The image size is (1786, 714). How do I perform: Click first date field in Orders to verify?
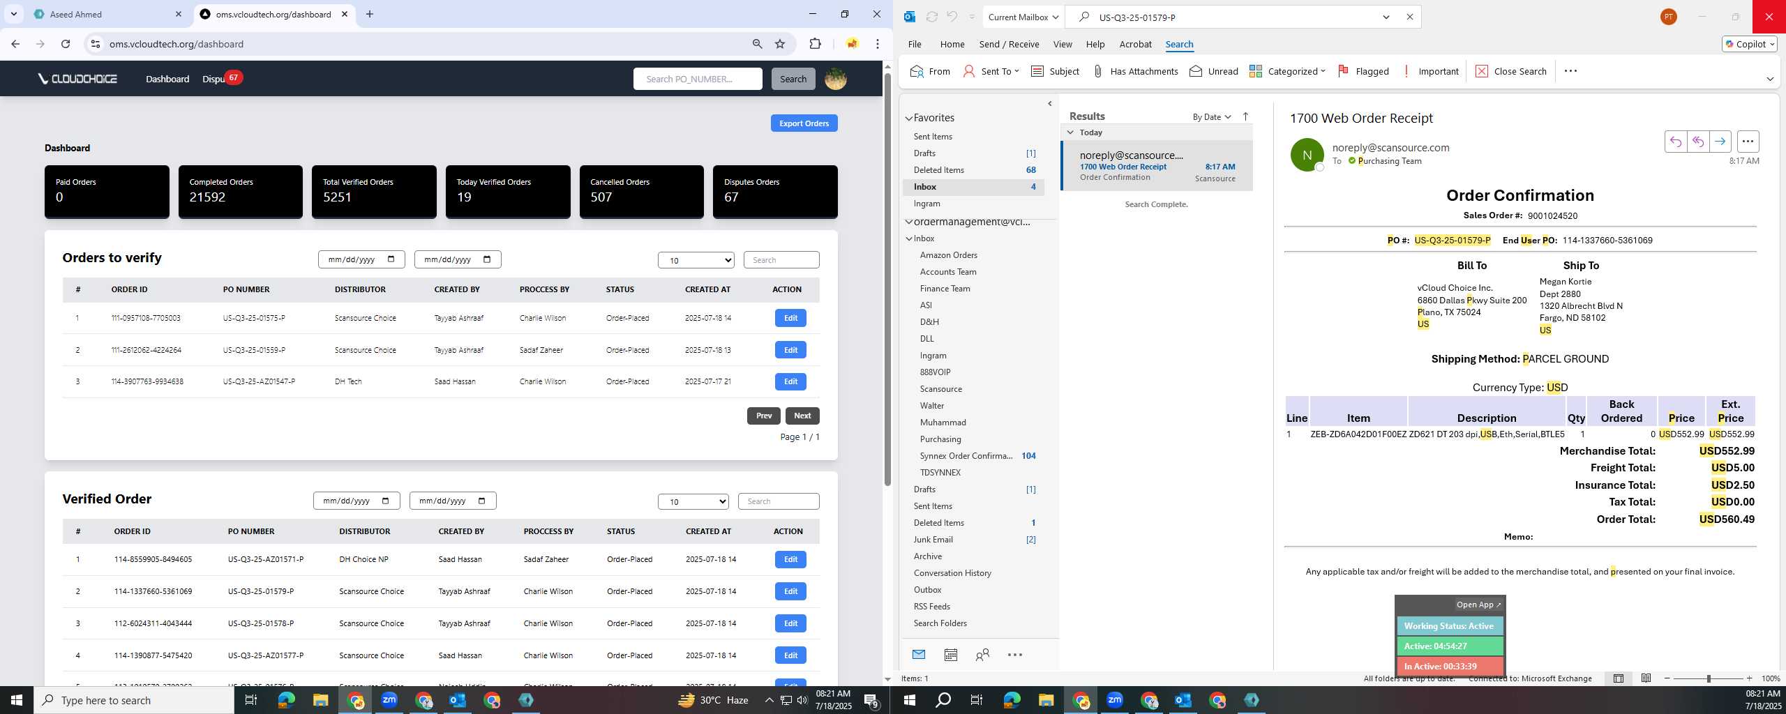pos(361,259)
